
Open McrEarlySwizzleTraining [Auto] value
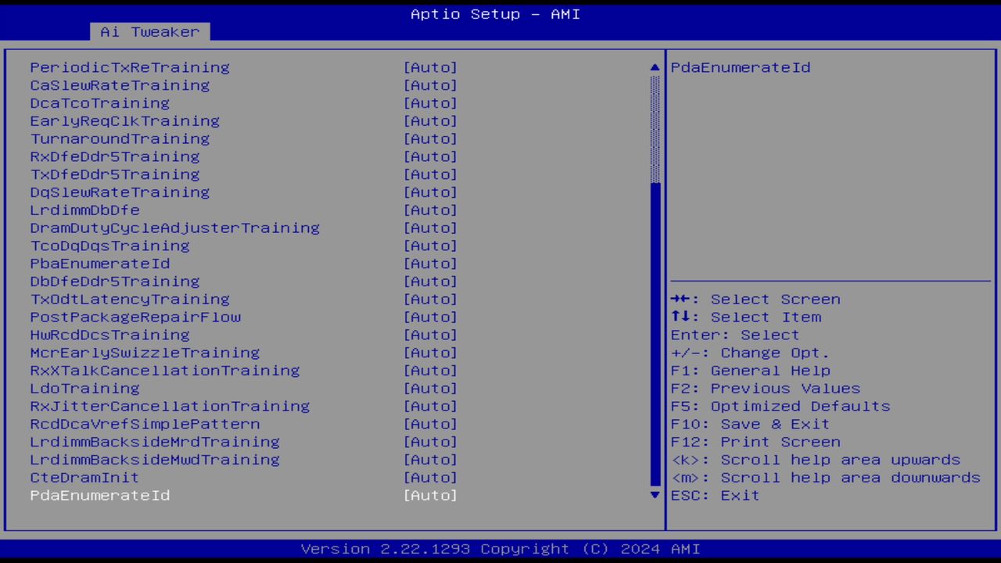pos(430,353)
